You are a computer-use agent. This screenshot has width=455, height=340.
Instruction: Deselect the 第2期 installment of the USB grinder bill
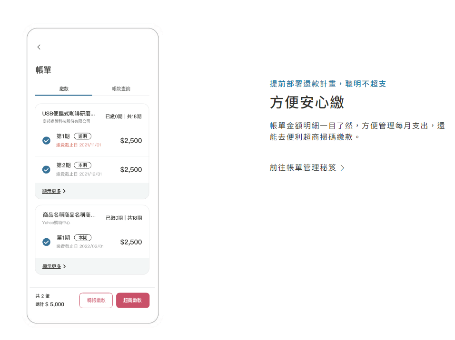(x=46, y=170)
